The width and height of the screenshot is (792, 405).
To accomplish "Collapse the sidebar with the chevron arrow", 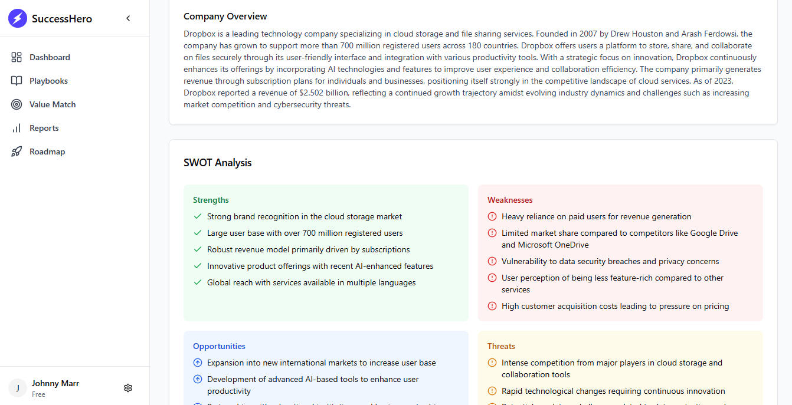I will 128,18.
